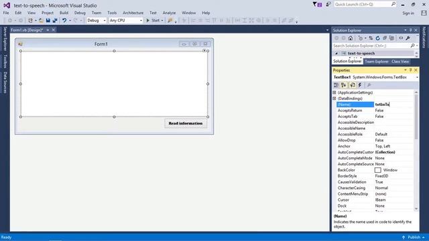Click the Sign in link
The width and height of the screenshot is (429, 241).
[x=408, y=13]
